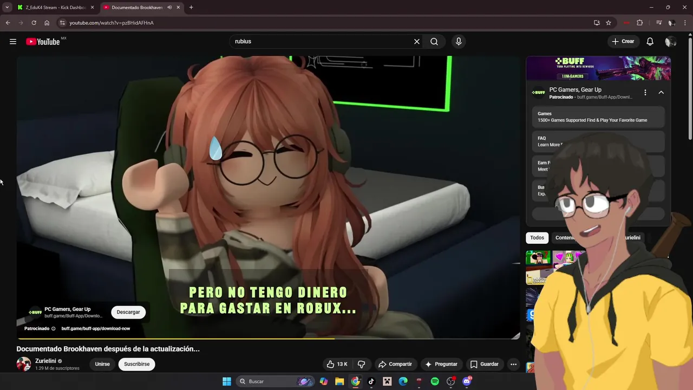Go to YouTube home via logo
The image size is (693, 390).
tap(43, 42)
